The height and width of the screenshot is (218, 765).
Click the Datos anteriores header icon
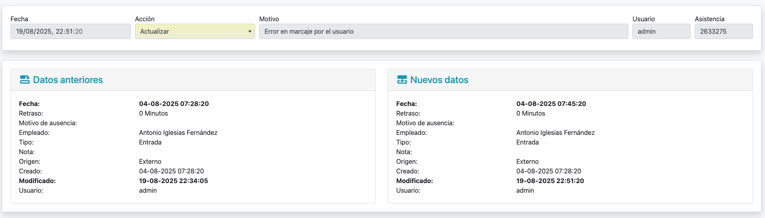click(25, 79)
